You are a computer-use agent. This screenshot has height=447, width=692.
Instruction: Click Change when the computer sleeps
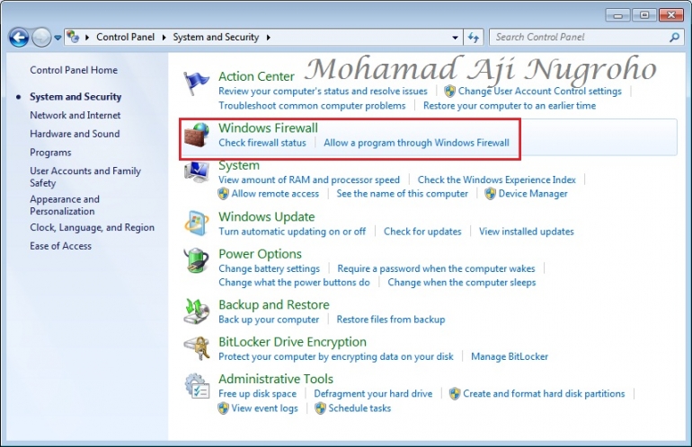click(x=462, y=283)
